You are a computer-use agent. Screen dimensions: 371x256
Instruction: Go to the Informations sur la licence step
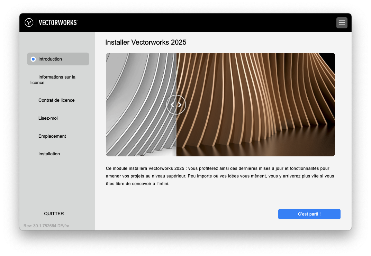pos(53,80)
